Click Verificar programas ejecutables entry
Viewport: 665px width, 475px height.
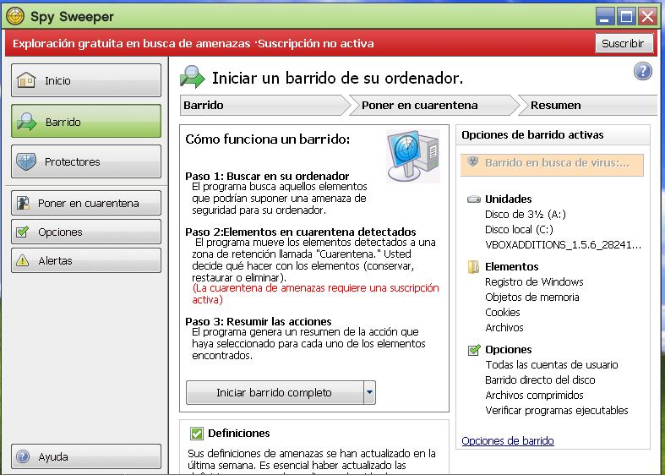pyautogui.click(x=557, y=411)
